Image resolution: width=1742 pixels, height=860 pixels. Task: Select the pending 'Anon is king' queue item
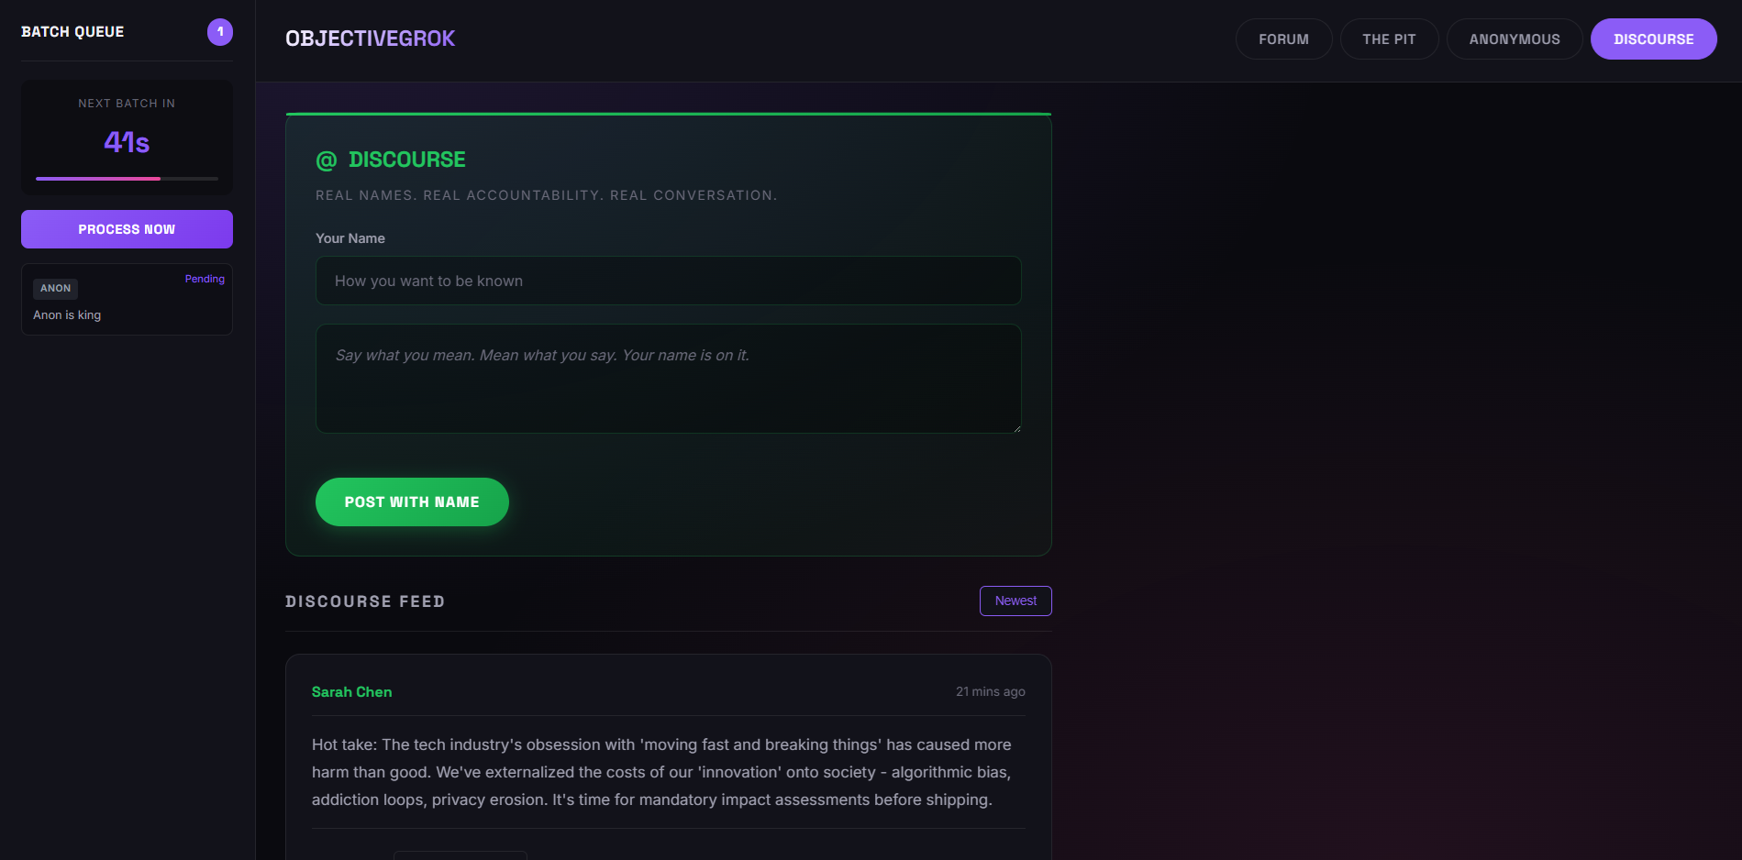[126, 300]
